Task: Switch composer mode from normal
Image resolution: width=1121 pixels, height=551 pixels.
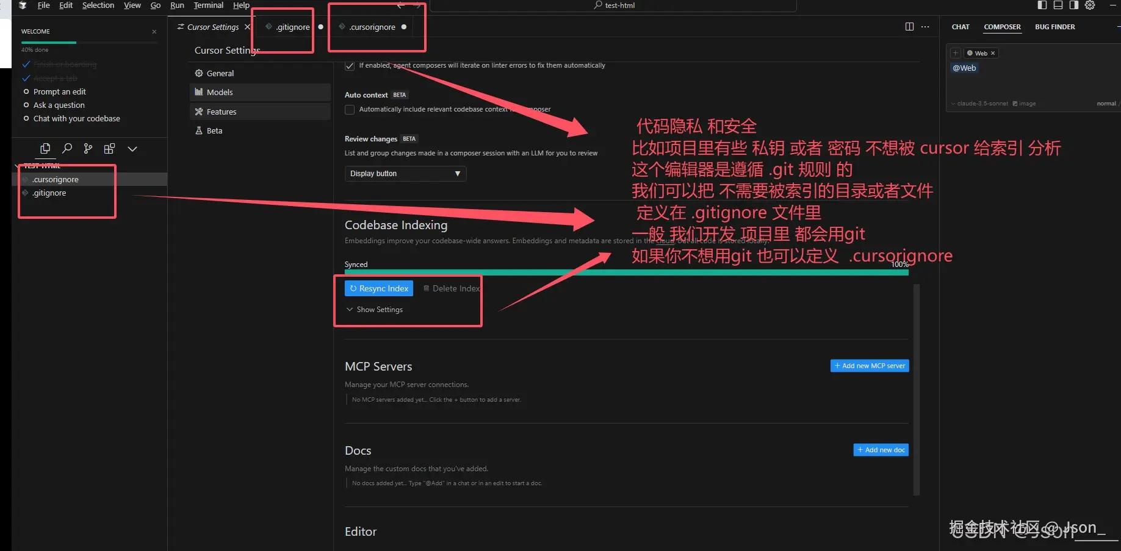Action: coord(1106,104)
